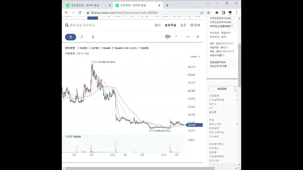Click the 동일업종 PER link
303x170 pixels.
point(218,62)
